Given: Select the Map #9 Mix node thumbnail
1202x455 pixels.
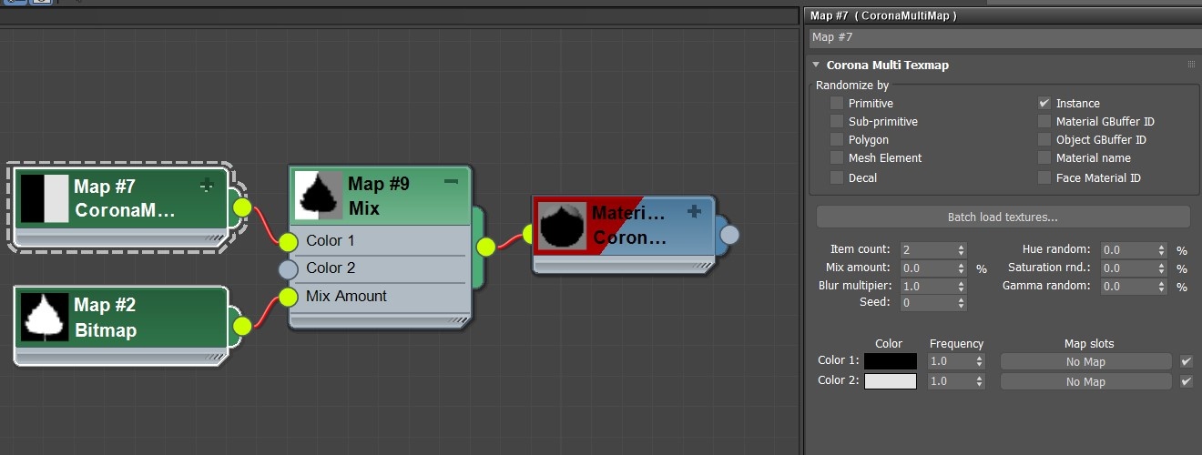Looking at the screenshot, I should pyautogui.click(x=318, y=196).
